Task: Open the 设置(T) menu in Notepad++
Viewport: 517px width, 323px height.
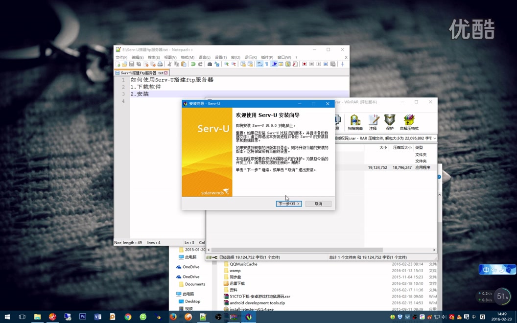Action: [x=221, y=57]
